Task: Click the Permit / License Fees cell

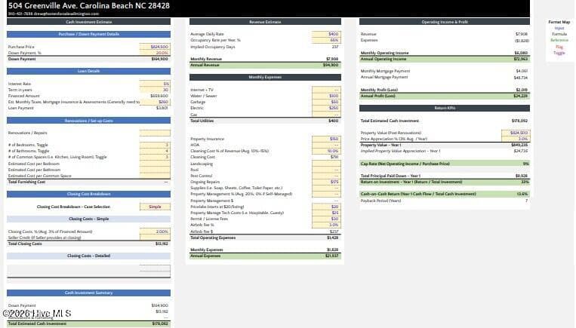Action: click(326, 219)
